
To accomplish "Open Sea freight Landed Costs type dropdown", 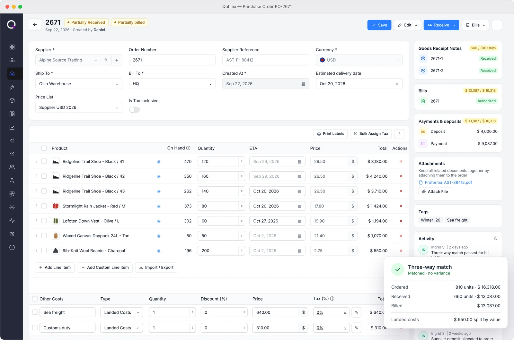I will [x=122, y=312].
